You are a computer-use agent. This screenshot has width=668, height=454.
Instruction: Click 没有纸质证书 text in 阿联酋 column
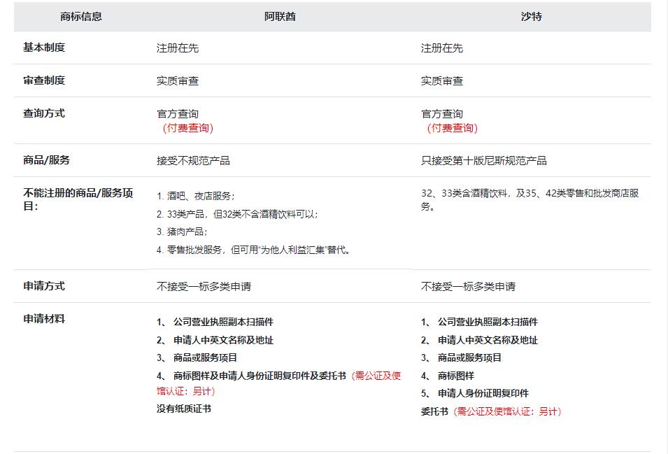184,409
